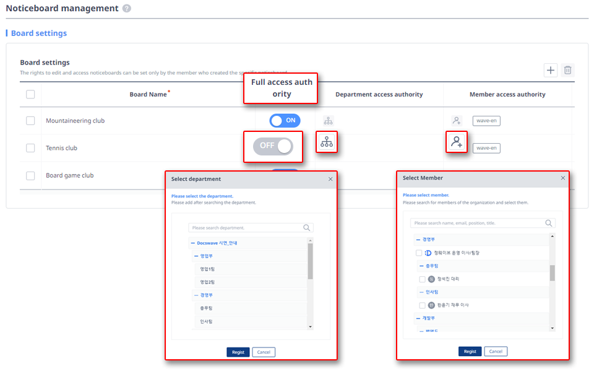594x371 pixels.
Task: Open add-member icon for Mountaineering club
Action: point(457,121)
